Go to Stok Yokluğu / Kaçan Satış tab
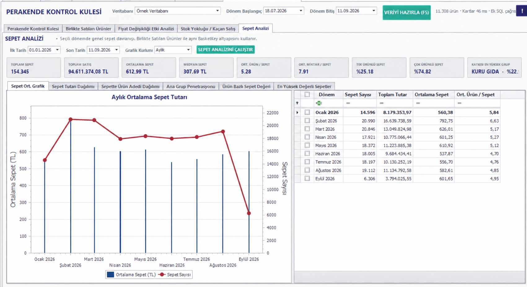The width and height of the screenshot is (527, 287). pyautogui.click(x=208, y=29)
